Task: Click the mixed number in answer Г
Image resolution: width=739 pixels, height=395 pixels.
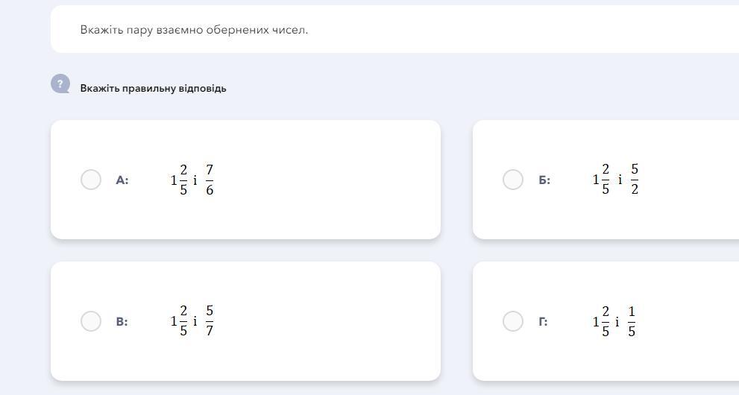Action: tap(601, 321)
